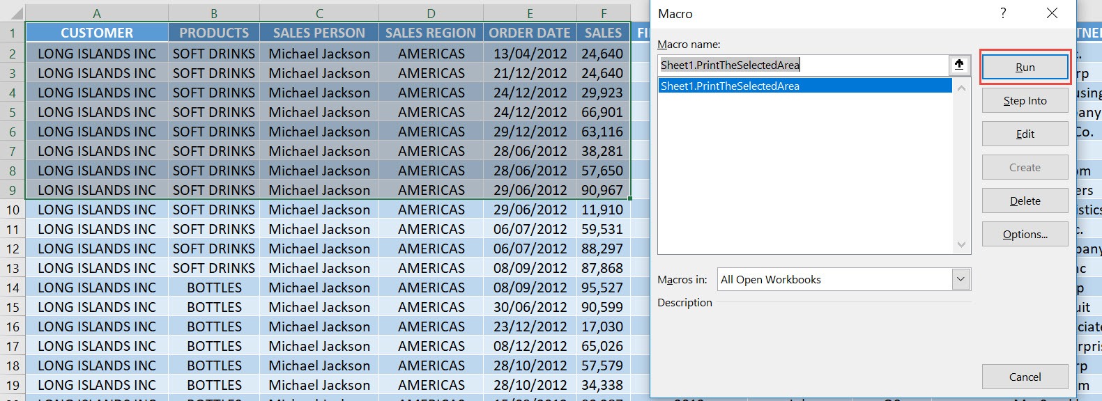Click the date cell 21/12/2012
Image resolution: width=1102 pixels, height=401 pixels.
coord(530,73)
